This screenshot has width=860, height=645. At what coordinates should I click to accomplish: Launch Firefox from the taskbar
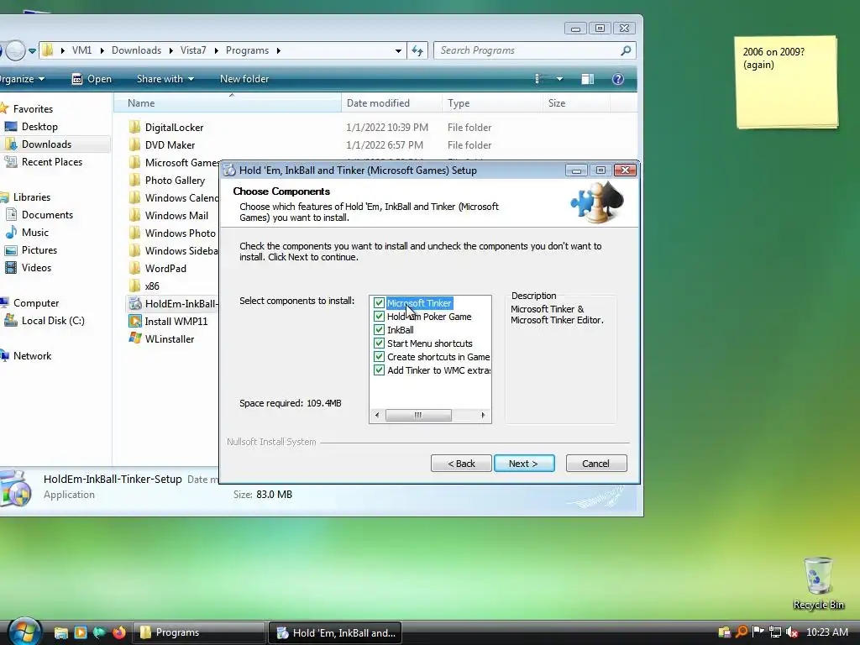[119, 632]
